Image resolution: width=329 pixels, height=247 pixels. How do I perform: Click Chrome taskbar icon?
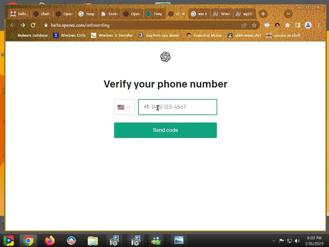(28, 241)
